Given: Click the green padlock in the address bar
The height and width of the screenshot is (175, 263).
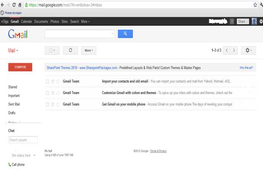Looking at the screenshot, I should (26, 5).
